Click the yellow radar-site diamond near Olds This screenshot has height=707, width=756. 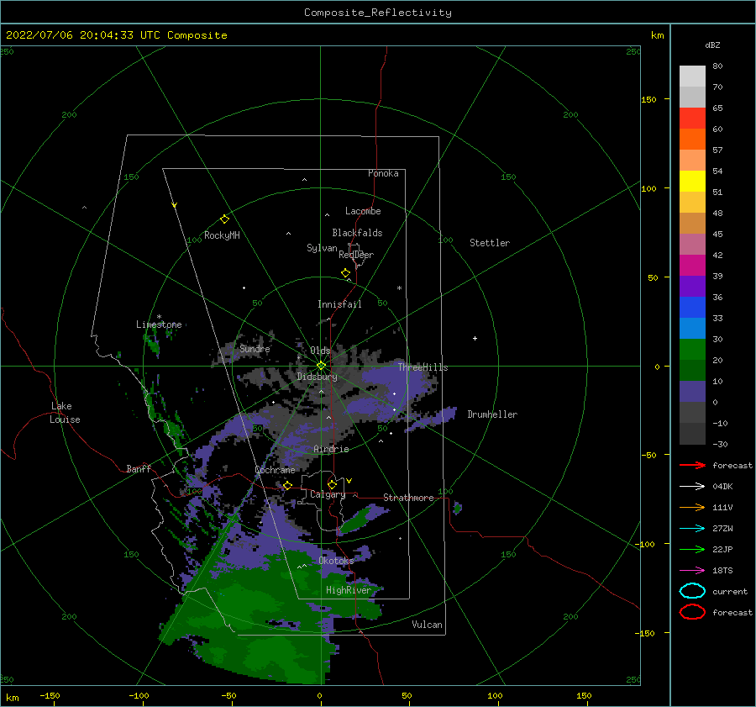point(321,366)
